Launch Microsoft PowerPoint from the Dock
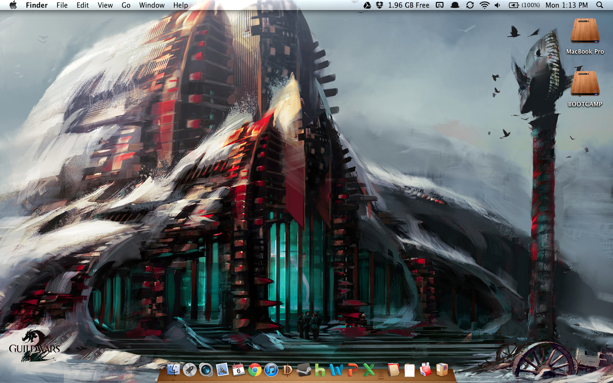Image resolution: width=613 pixels, height=383 pixels. (353, 370)
